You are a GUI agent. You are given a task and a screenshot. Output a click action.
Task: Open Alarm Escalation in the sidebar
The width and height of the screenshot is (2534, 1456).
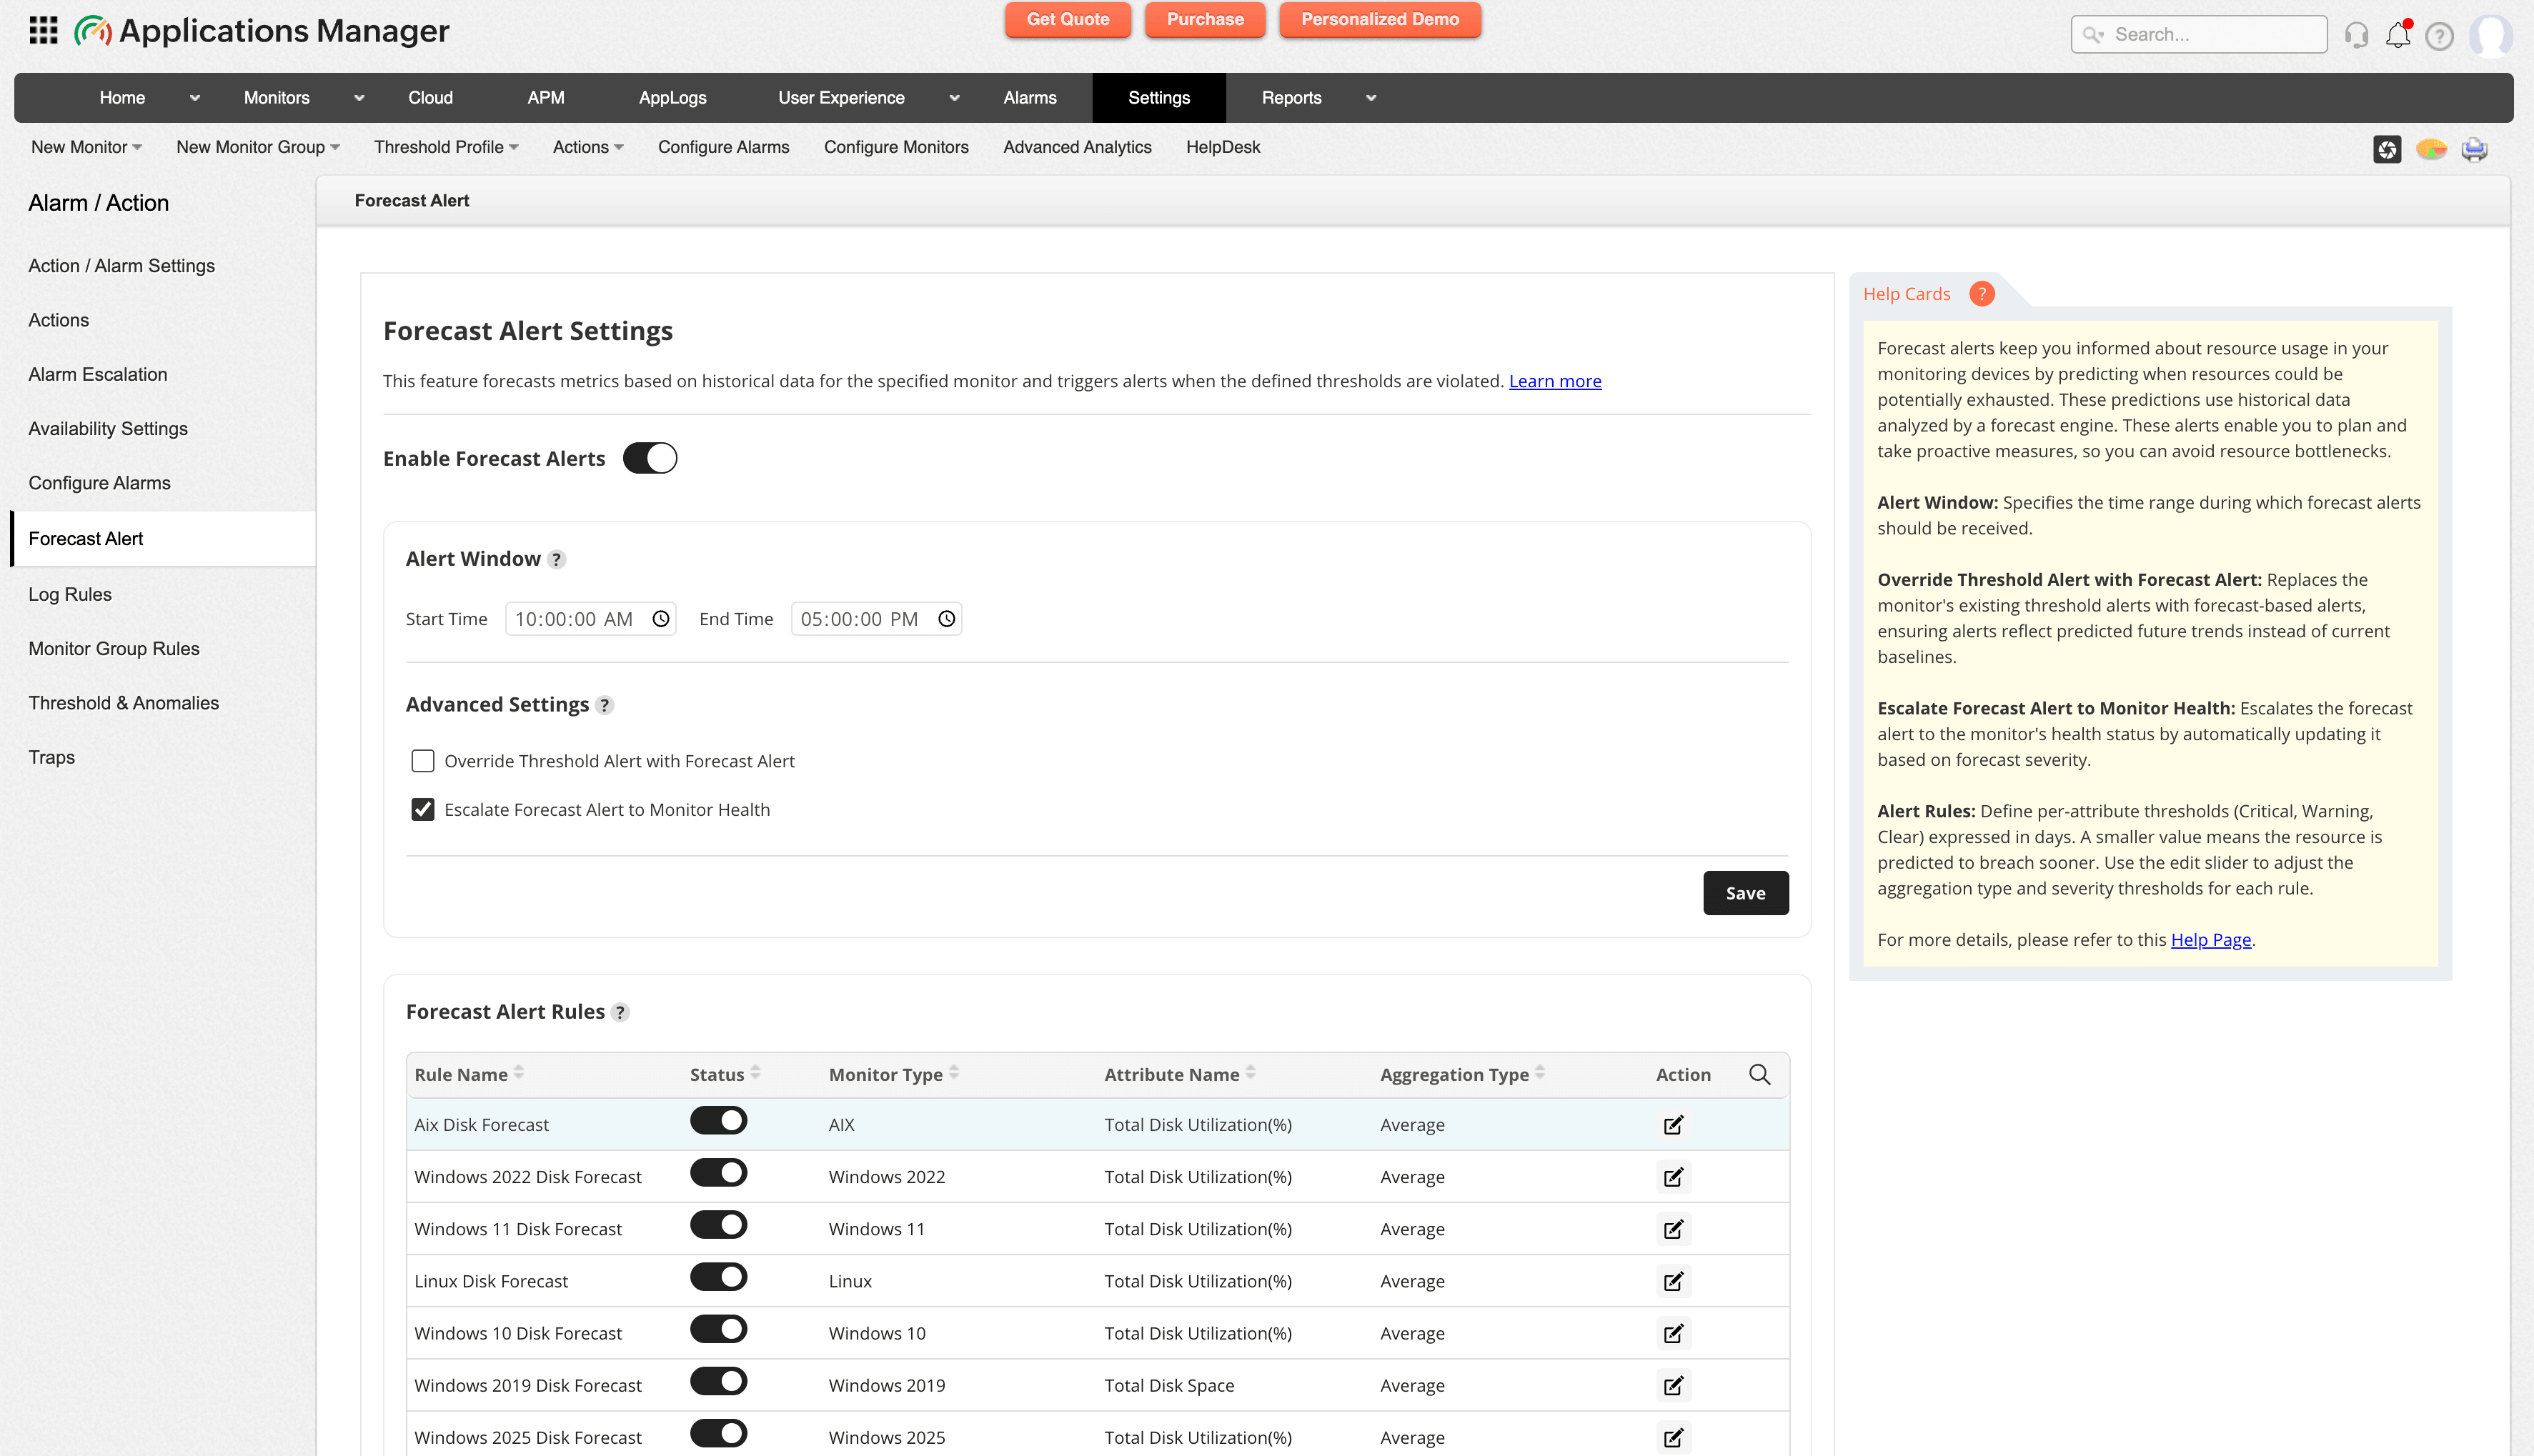pyautogui.click(x=98, y=374)
